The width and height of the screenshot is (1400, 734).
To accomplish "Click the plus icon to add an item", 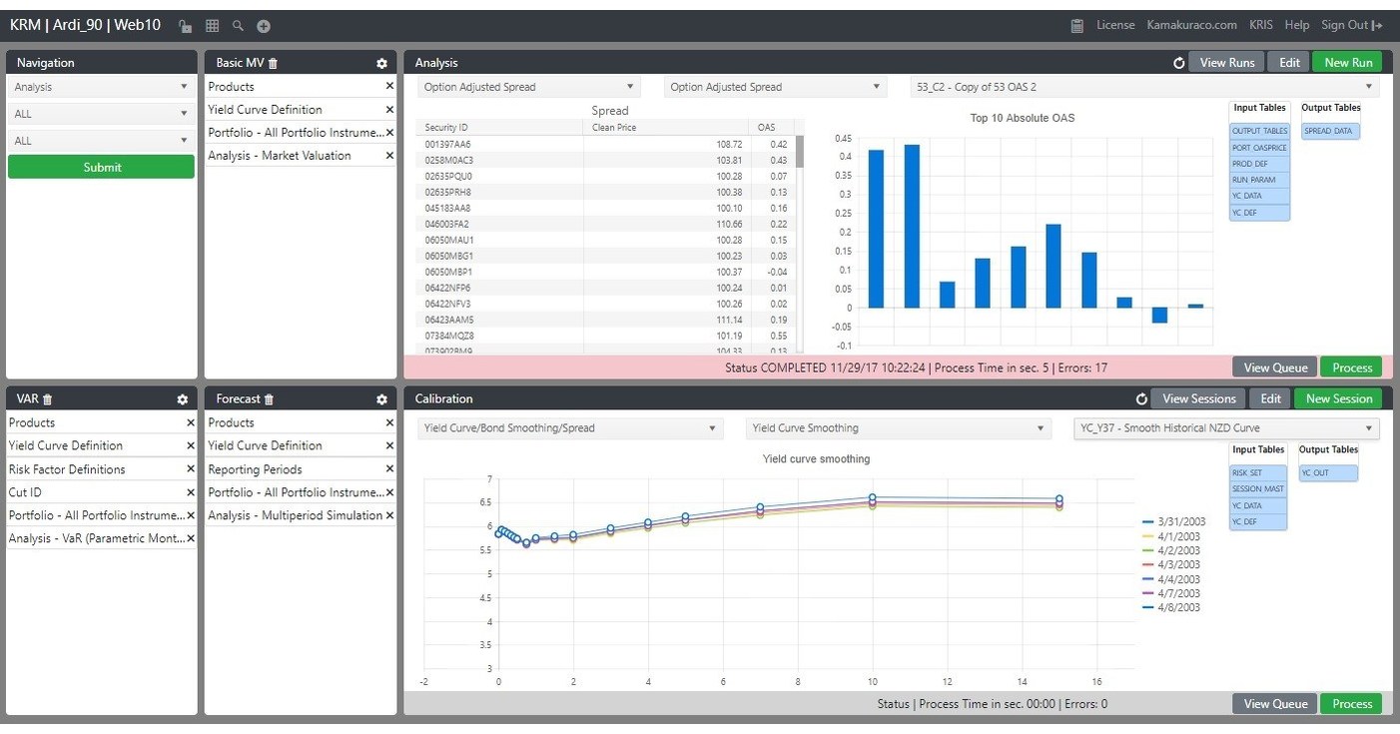I will click(264, 26).
